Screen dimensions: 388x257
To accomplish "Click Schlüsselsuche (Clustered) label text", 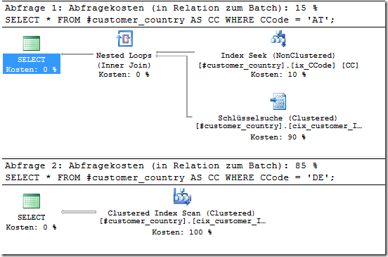I will click(x=278, y=118).
